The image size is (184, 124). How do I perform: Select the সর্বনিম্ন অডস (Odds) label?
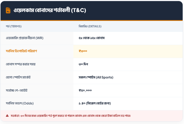click(20, 103)
